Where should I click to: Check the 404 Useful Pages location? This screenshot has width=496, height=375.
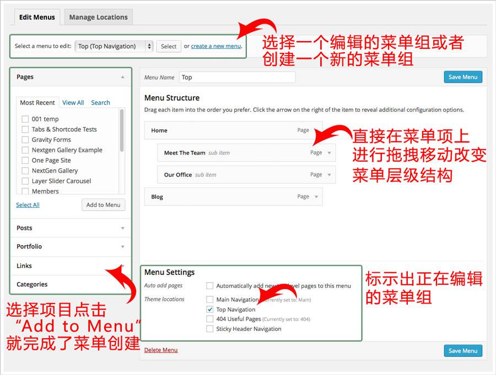click(209, 319)
